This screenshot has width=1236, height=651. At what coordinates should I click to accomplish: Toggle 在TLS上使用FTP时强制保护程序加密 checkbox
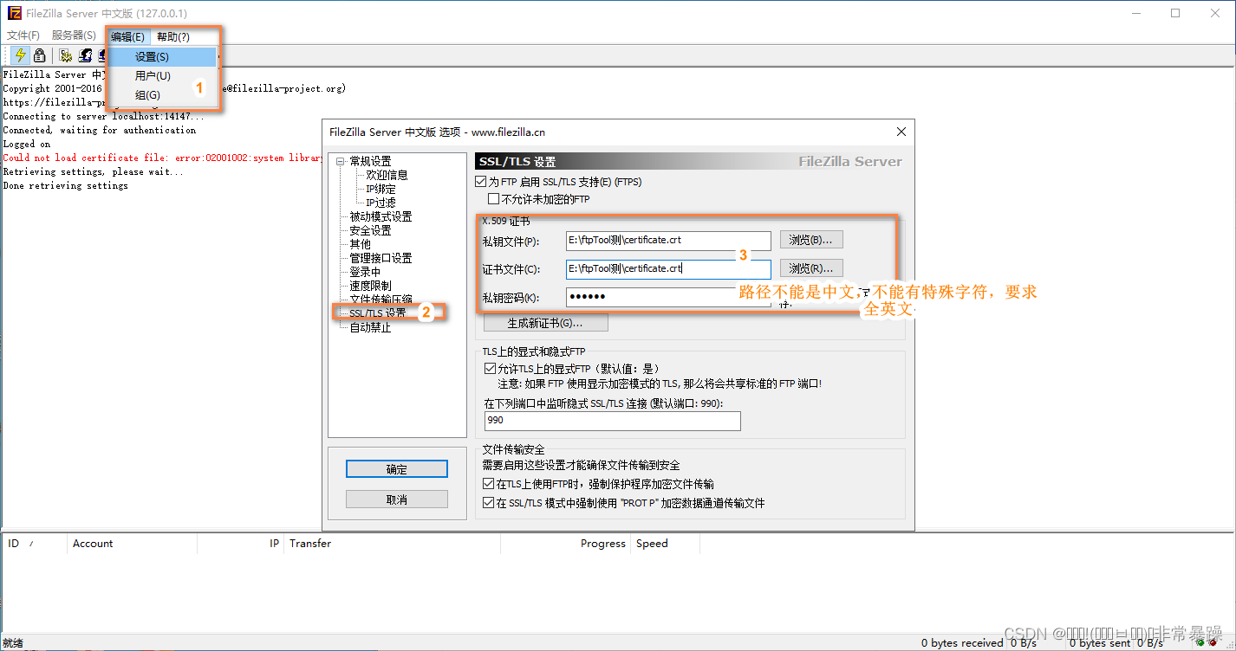[x=488, y=485]
